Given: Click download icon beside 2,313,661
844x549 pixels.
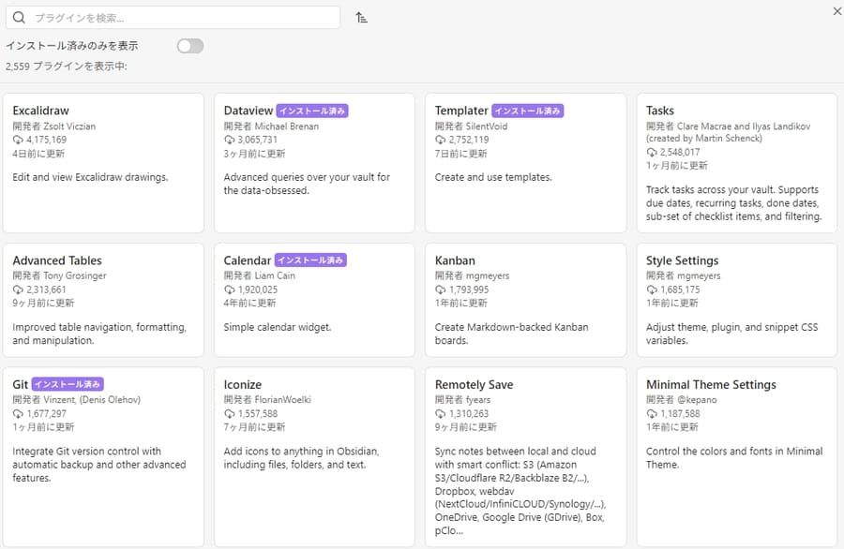Looking at the screenshot, I should [18, 289].
